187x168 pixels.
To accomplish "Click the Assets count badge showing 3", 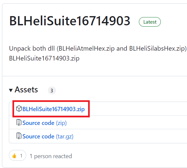I will pyautogui.click(x=52, y=90).
